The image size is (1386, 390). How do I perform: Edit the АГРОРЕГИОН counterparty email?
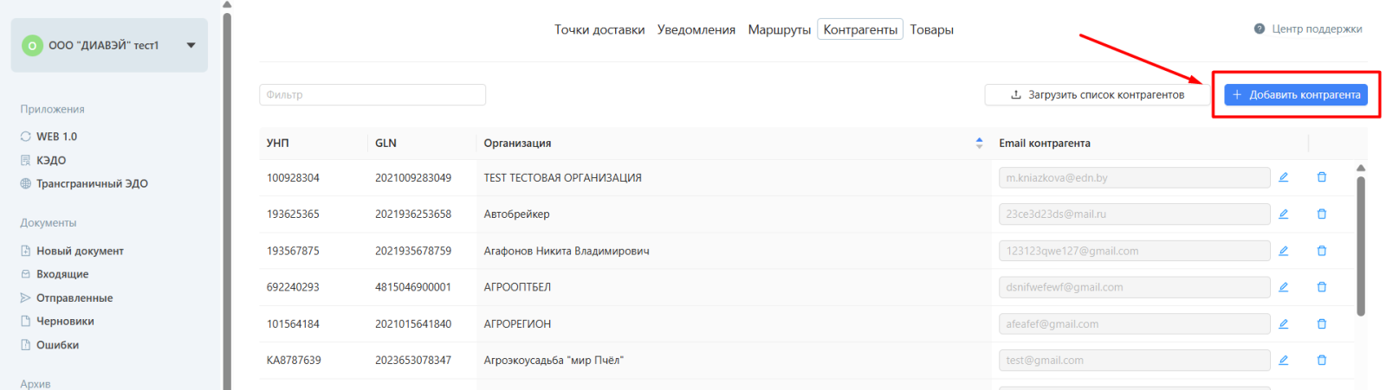tap(1283, 324)
